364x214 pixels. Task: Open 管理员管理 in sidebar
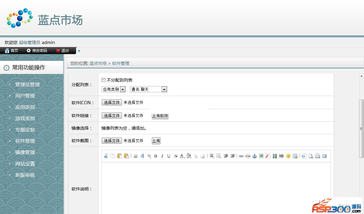click(28, 84)
